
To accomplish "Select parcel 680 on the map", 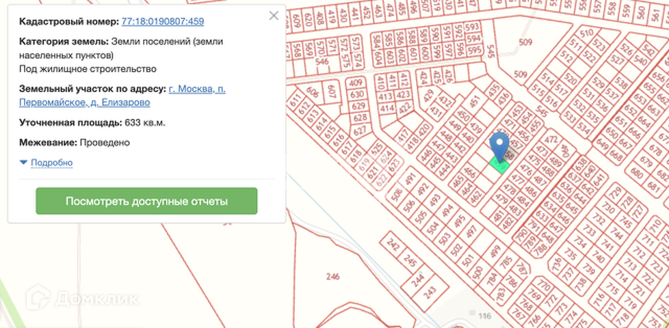I will [637, 174].
